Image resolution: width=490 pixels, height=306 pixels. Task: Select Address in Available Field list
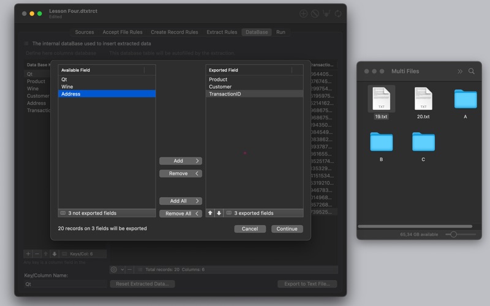[x=71, y=94]
